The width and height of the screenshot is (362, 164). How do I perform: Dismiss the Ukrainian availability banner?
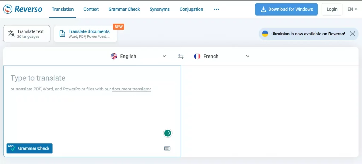tap(352, 34)
